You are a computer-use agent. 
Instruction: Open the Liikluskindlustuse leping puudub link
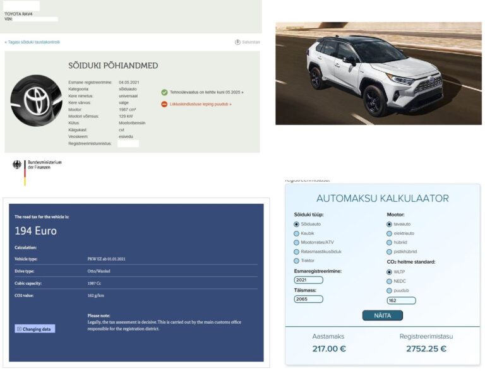(200, 104)
